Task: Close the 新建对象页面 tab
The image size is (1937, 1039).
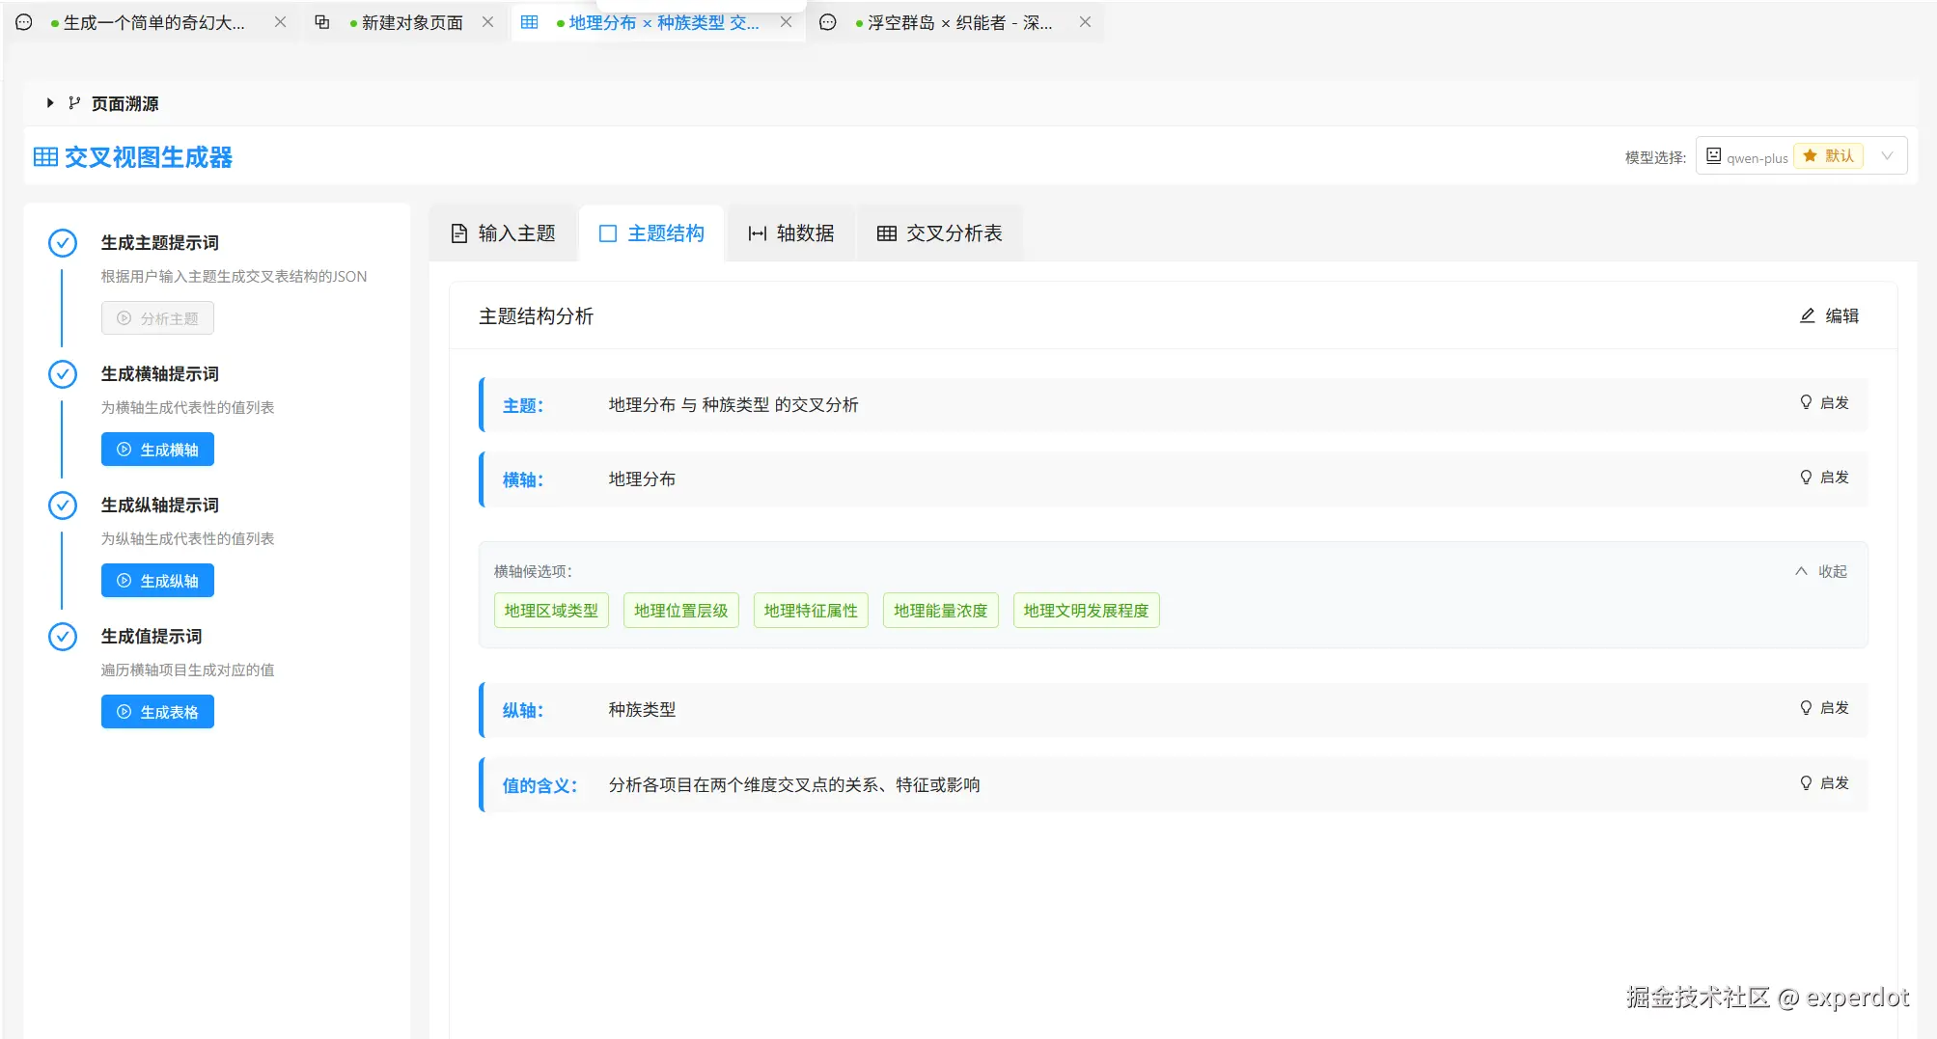Action: 488,21
